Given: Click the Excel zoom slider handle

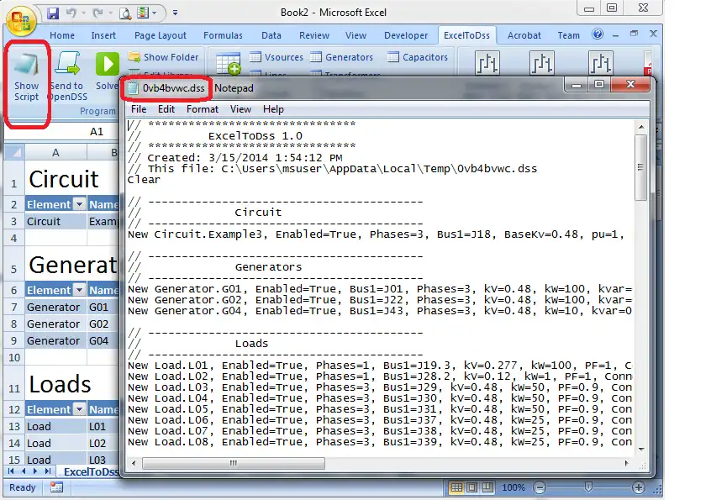Looking at the screenshot, I should point(588,487).
